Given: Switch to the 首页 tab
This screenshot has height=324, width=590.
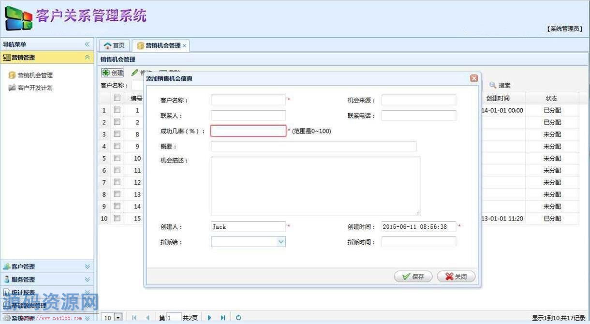Looking at the screenshot, I should [114, 45].
